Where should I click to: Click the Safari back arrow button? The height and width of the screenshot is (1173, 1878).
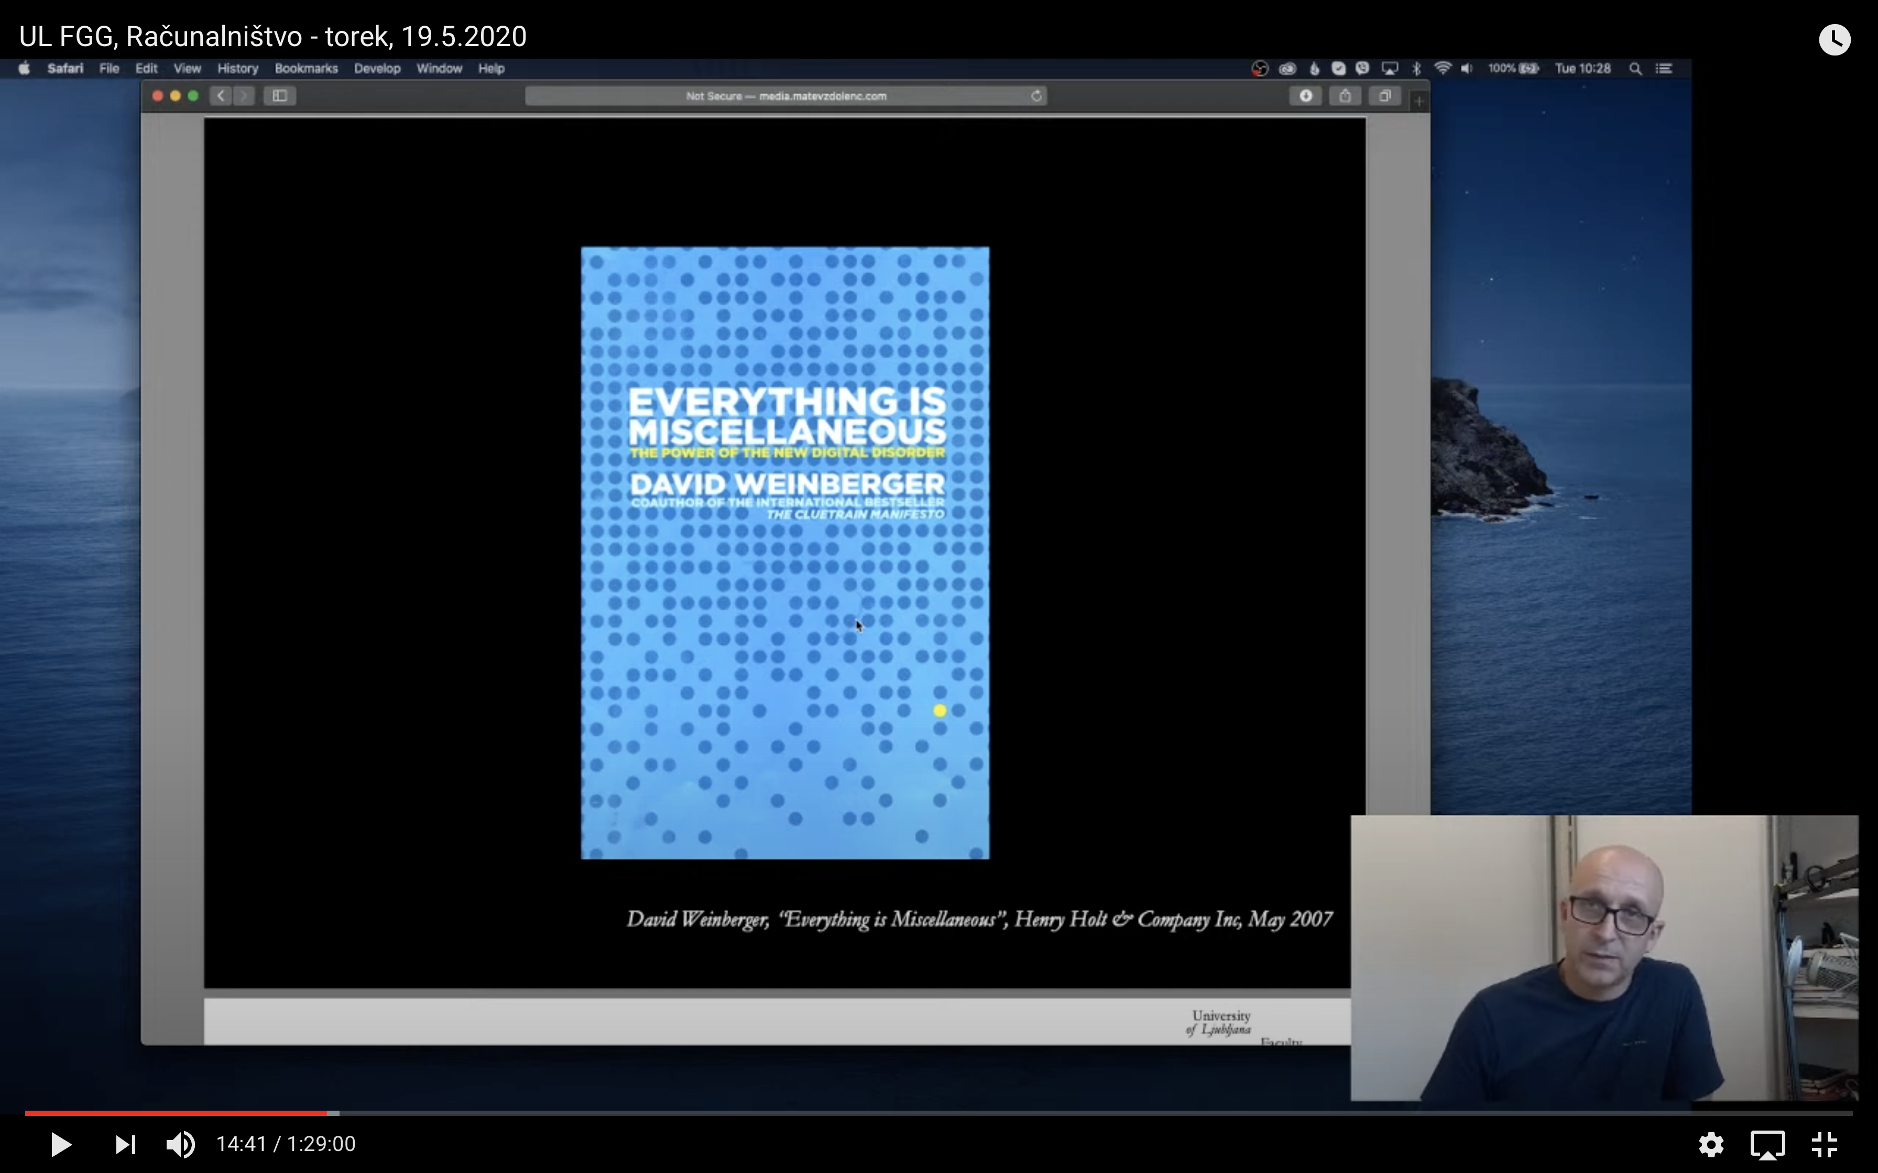pos(221,95)
